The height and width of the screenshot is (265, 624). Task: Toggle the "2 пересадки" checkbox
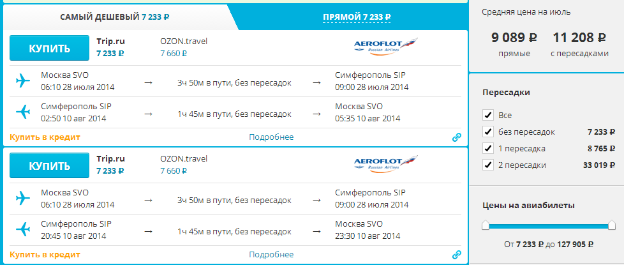tap(488, 165)
